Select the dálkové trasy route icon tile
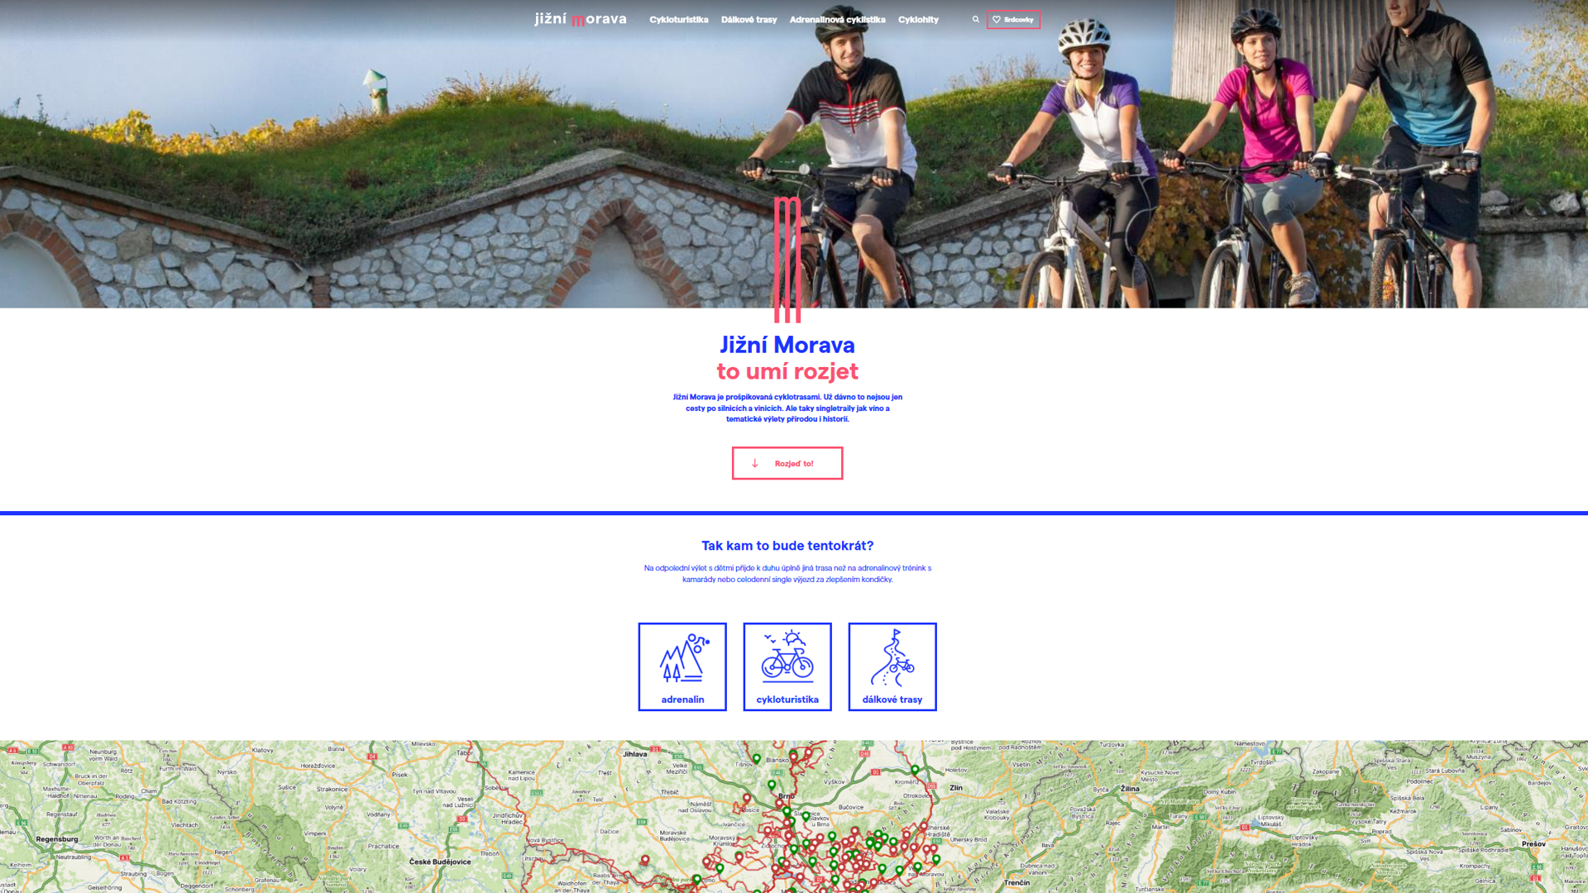This screenshot has width=1588, height=893. [x=892, y=666]
